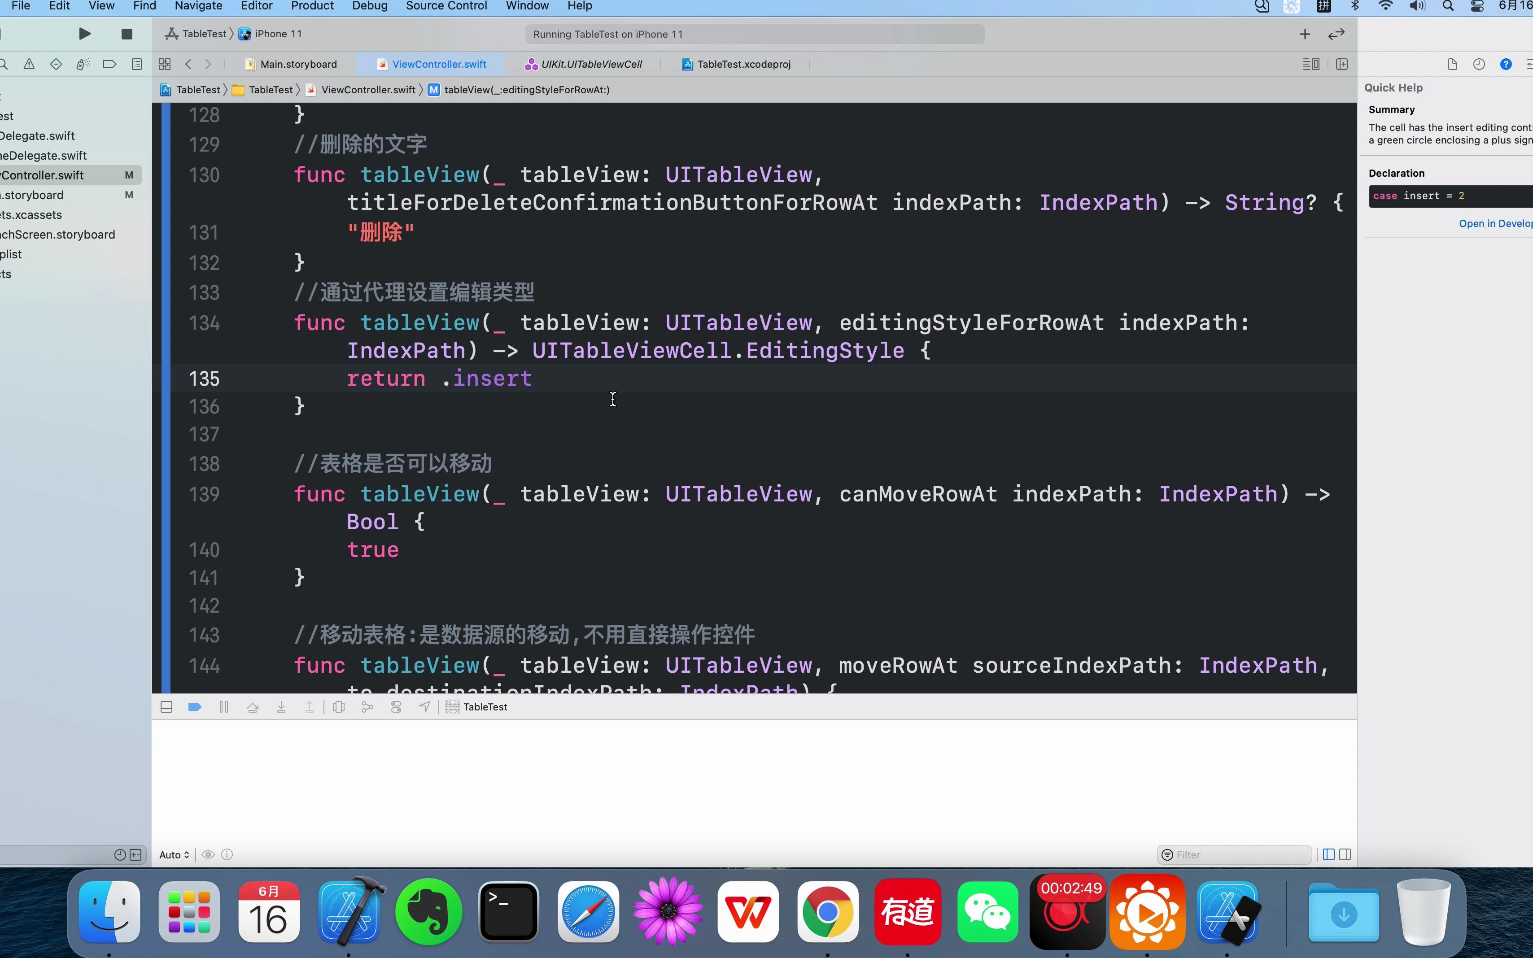The image size is (1533, 958).
Task: Open the tableView(_:editingStyleForRowAt:) jump bar menu
Action: [526, 89]
